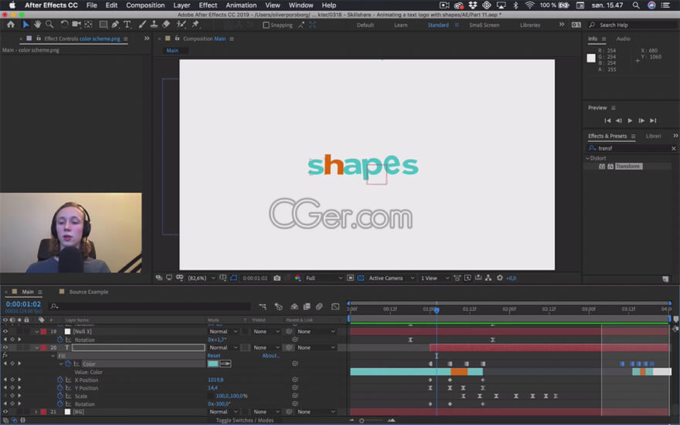Open the Composition Mini-Flowchart icon

263,306
